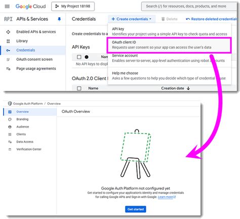Unpin APIs & Services with the pin icon
The height and width of the screenshot is (219, 240).
[59, 19]
